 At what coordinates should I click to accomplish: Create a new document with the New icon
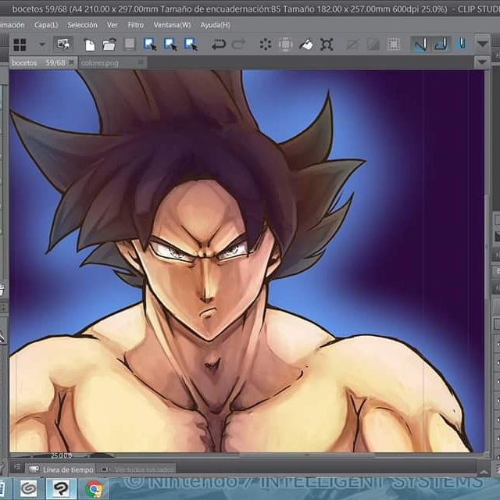click(90, 45)
